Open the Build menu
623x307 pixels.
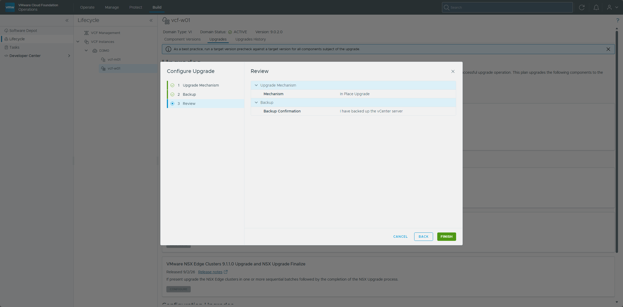point(157,7)
